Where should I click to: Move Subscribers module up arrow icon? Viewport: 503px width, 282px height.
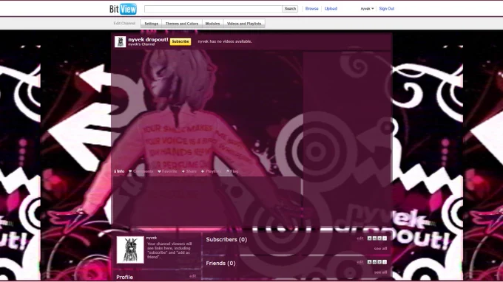[374, 238]
